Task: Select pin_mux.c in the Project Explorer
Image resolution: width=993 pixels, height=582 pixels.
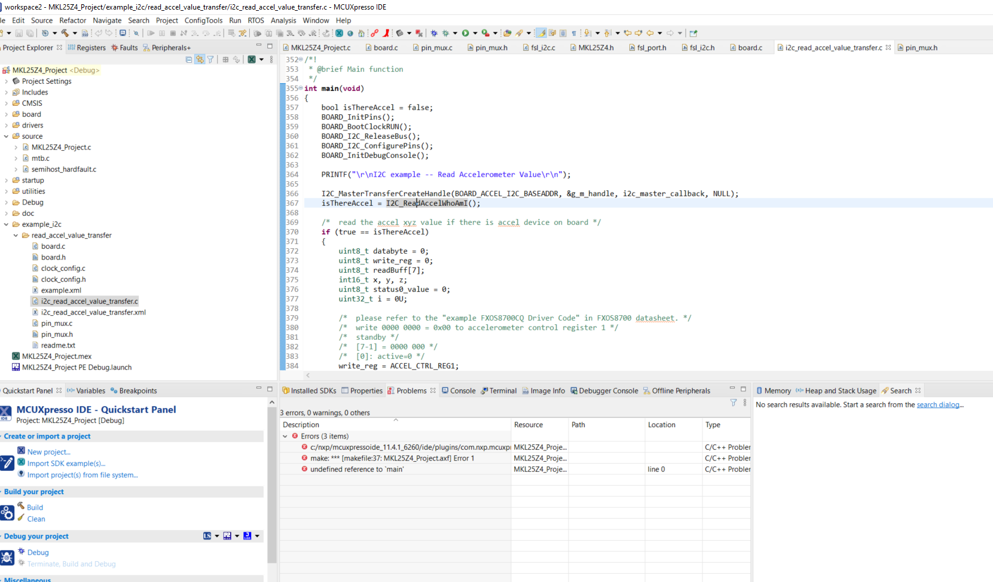Action: click(56, 324)
